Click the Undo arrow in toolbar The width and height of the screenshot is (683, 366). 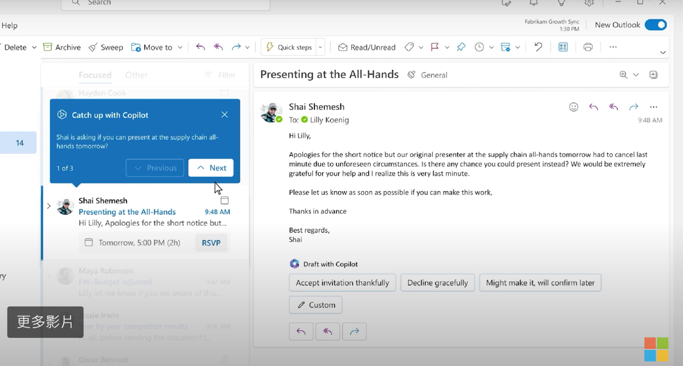tap(538, 47)
